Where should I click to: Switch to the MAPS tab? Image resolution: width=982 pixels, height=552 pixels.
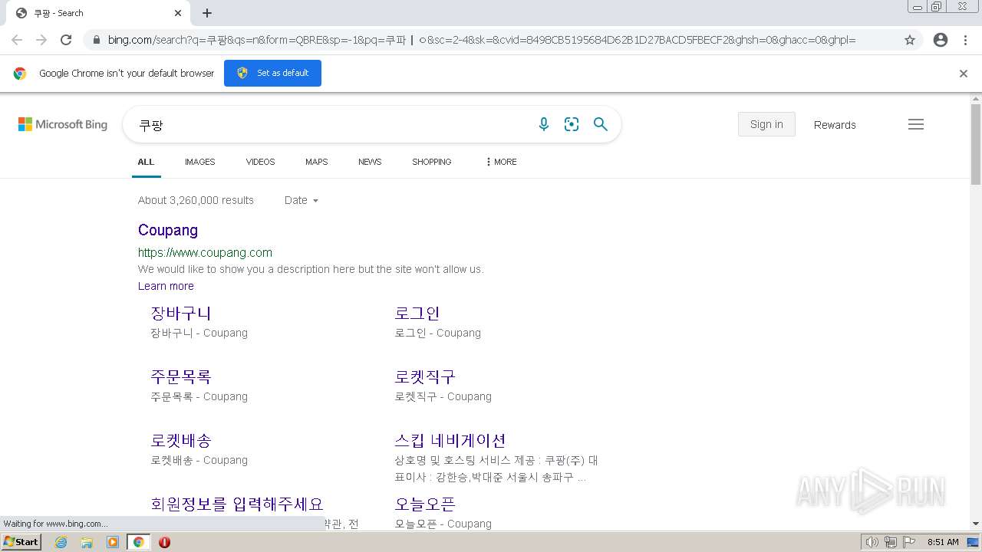point(316,162)
